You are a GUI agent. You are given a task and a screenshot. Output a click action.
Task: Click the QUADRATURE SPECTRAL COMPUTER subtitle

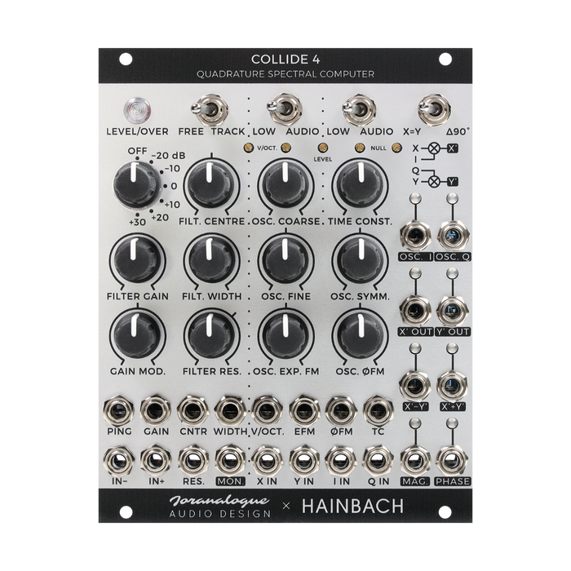click(285, 74)
